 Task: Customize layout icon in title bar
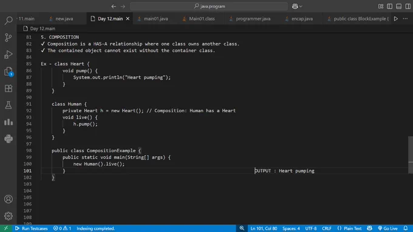tap(381, 6)
